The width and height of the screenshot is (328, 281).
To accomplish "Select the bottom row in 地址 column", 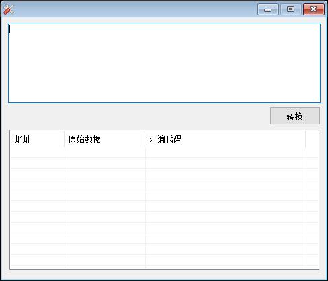I will [x=38, y=259].
